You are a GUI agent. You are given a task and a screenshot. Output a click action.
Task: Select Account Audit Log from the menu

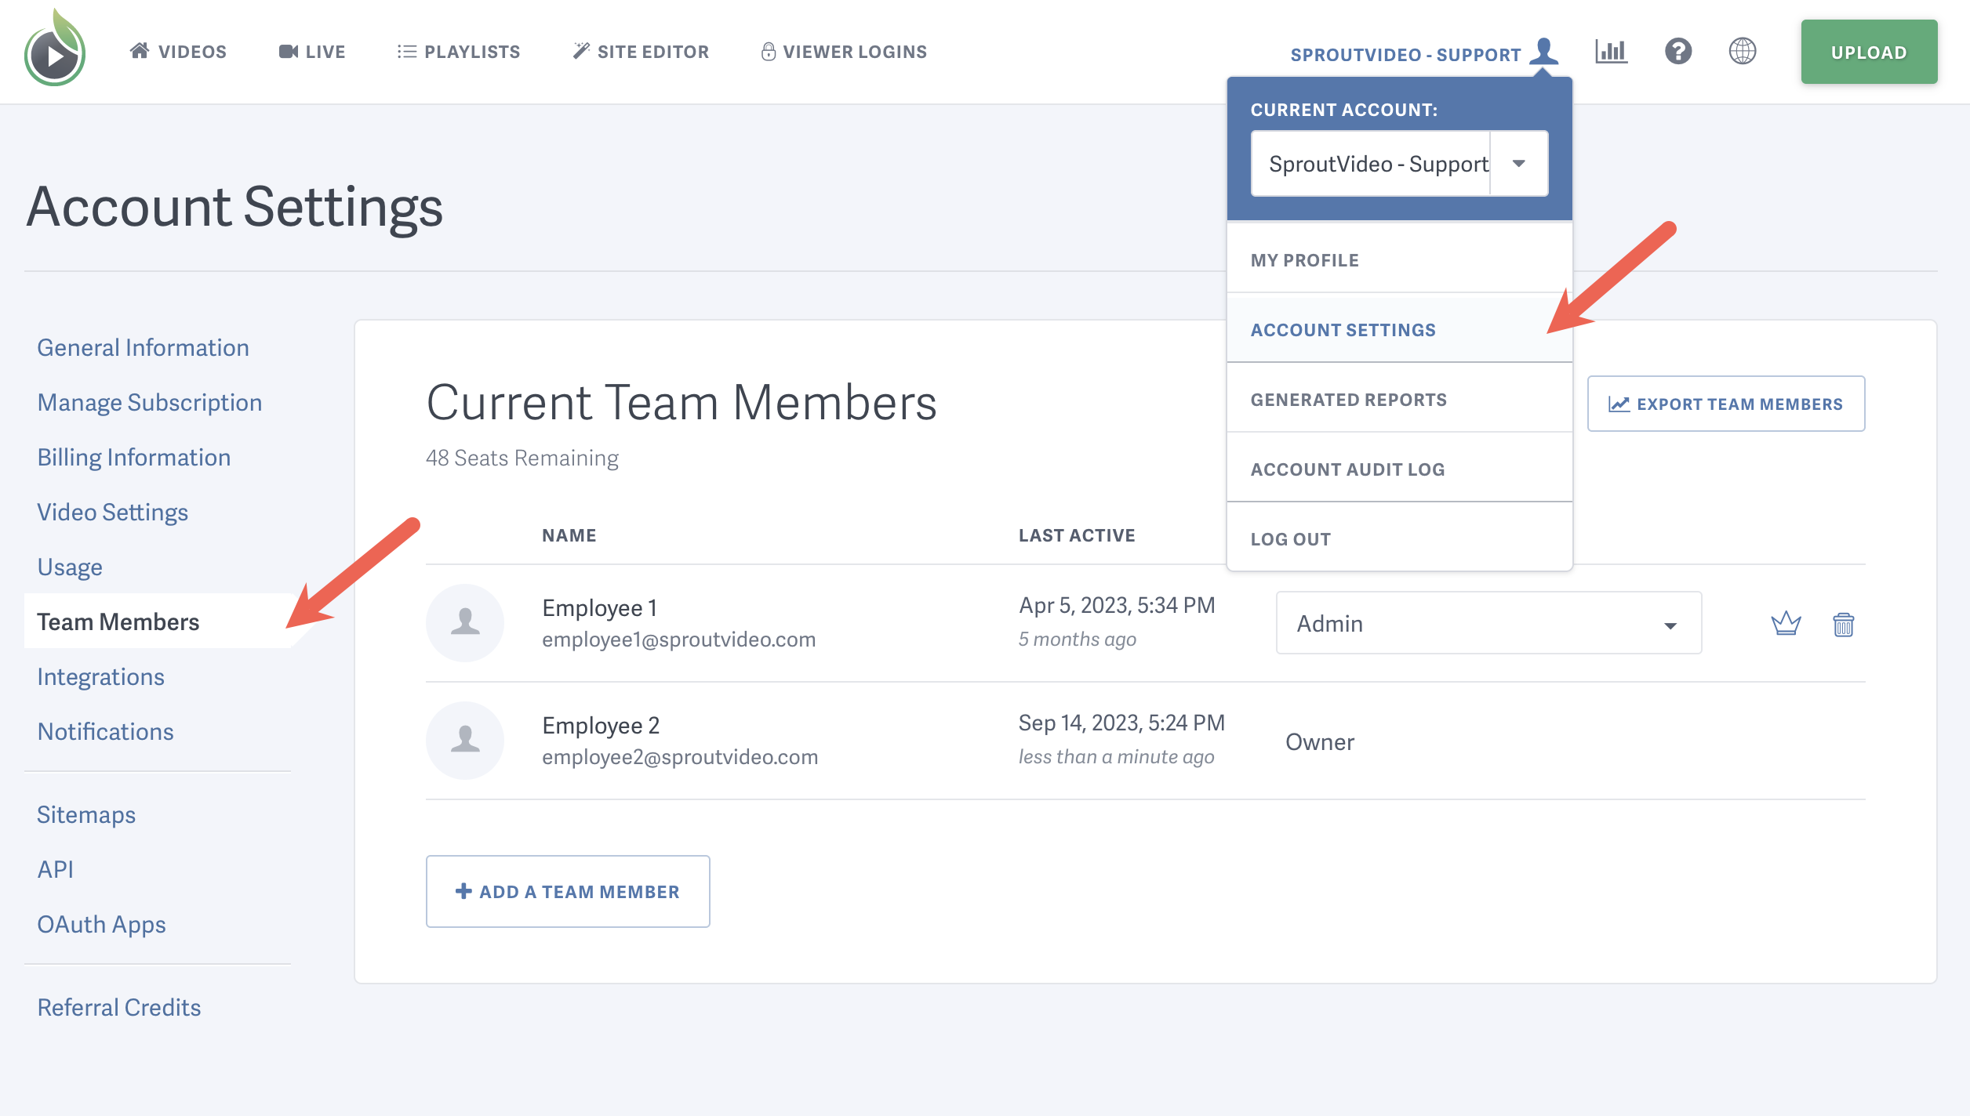coord(1347,468)
